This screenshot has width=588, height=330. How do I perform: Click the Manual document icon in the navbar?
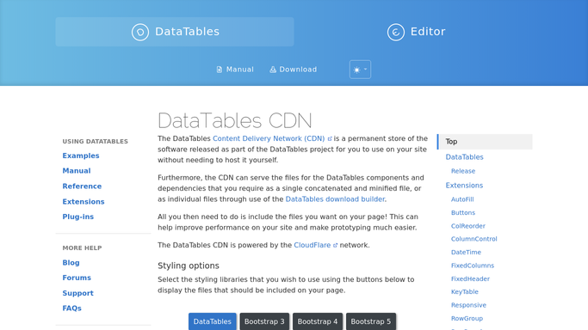tap(220, 70)
